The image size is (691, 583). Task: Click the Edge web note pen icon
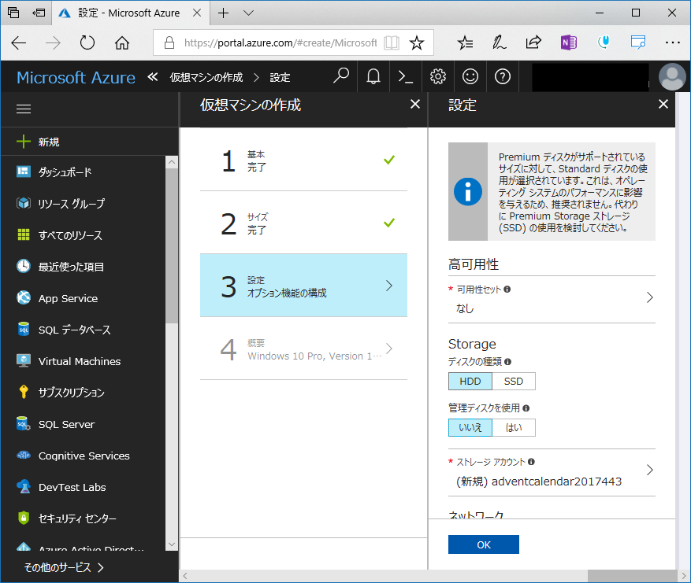click(x=499, y=42)
